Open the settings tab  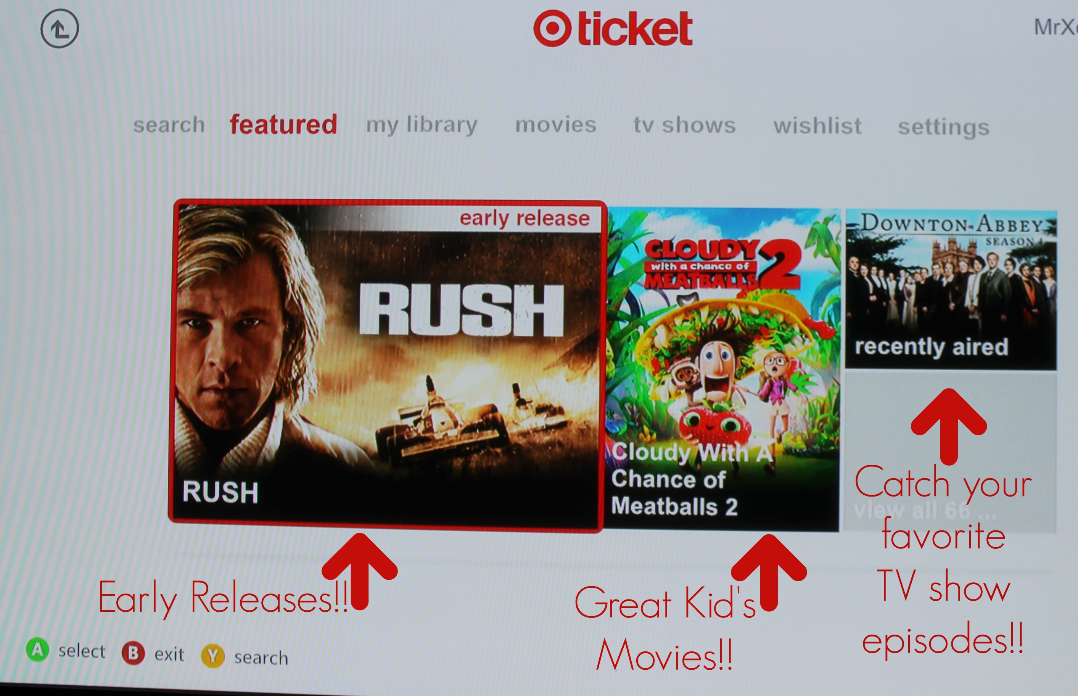coord(944,127)
